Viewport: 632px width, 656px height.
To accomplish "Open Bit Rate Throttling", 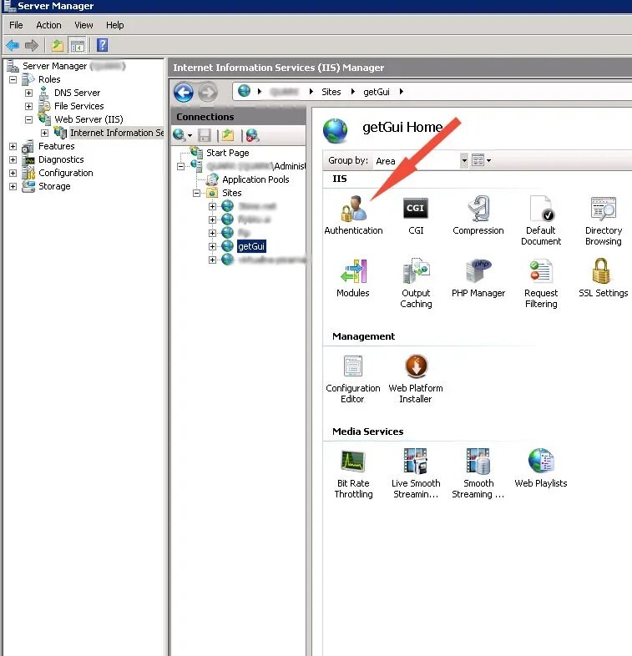I will pyautogui.click(x=353, y=473).
